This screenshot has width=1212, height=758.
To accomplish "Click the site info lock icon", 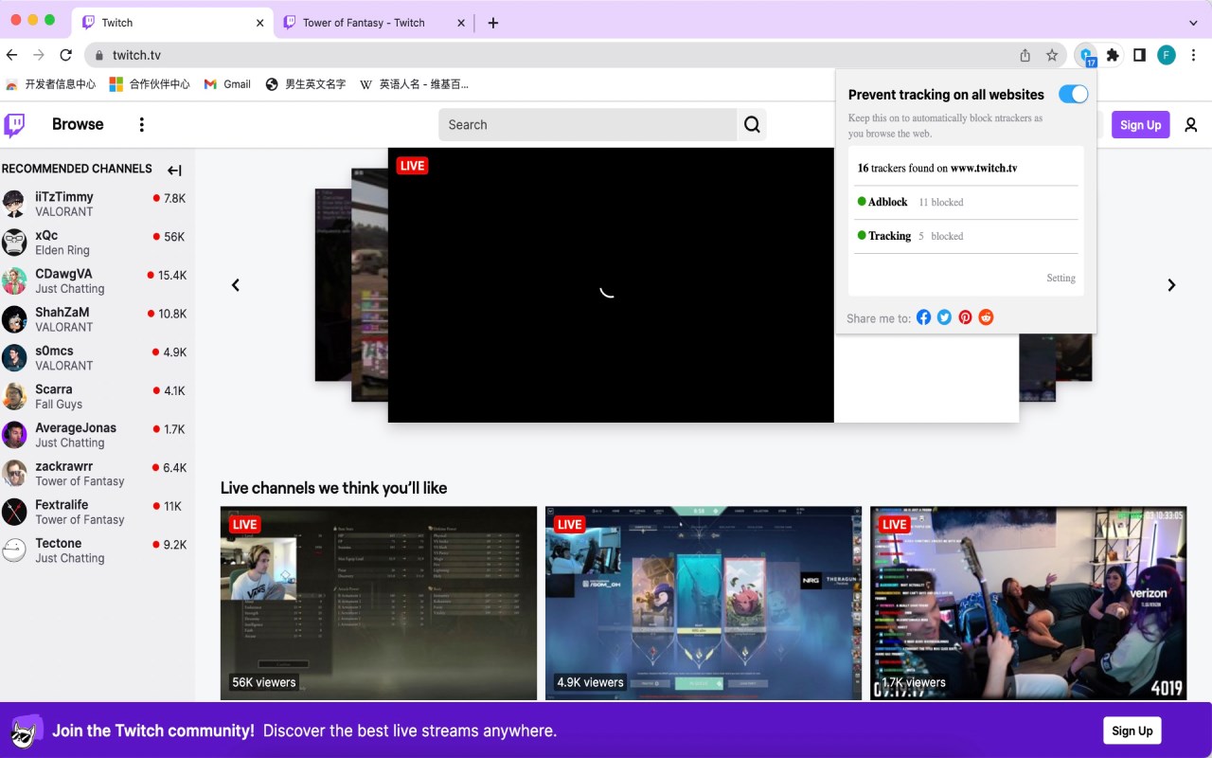I will (98, 55).
